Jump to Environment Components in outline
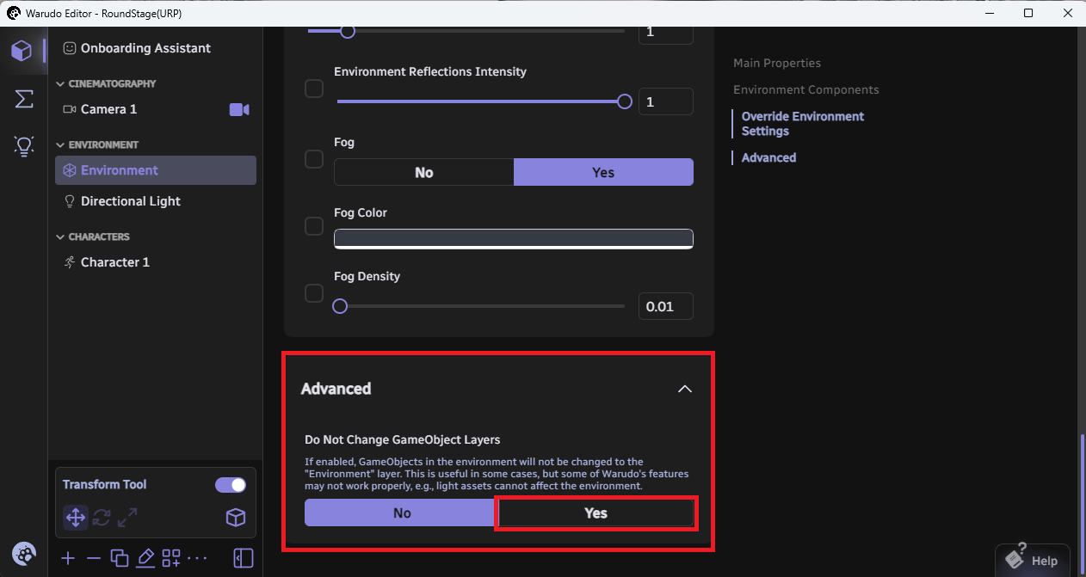 tap(805, 89)
